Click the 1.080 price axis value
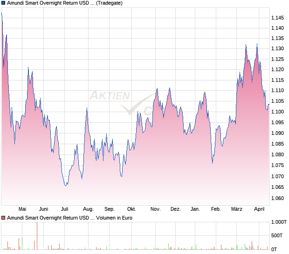Screen dimensions: 289x254 pos(277,155)
